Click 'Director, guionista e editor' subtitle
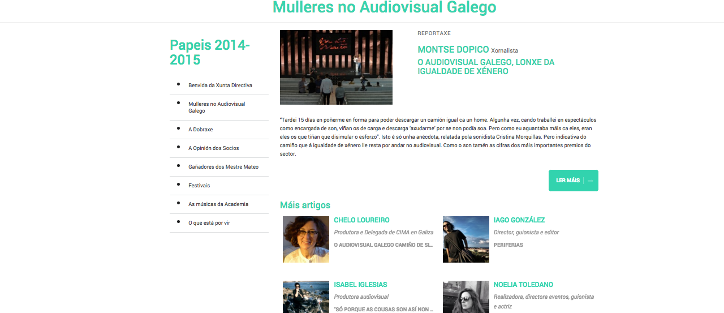The width and height of the screenshot is (724, 313). (527, 233)
